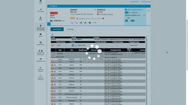This screenshot has width=188, height=105.
Task: Click the City column header
Action: [72, 50]
